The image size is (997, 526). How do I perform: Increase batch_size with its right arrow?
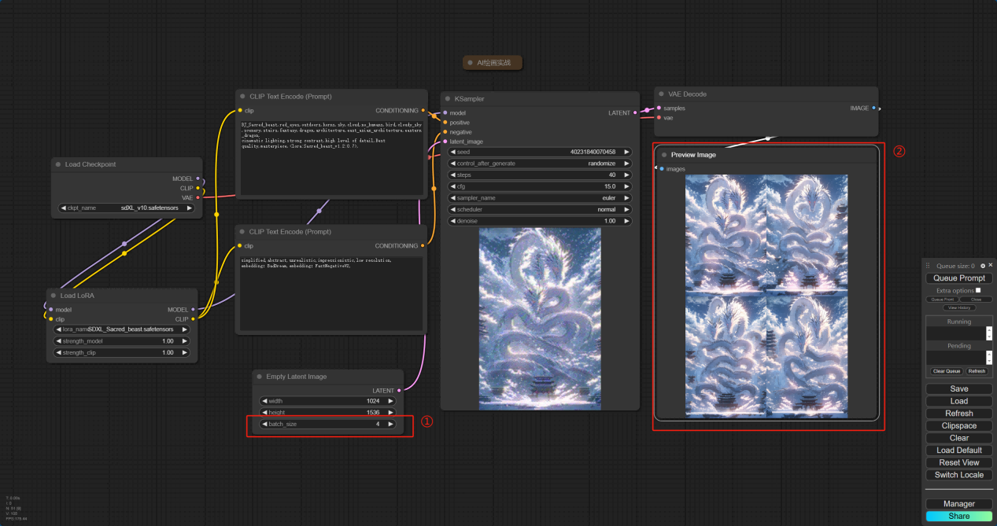(x=390, y=424)
